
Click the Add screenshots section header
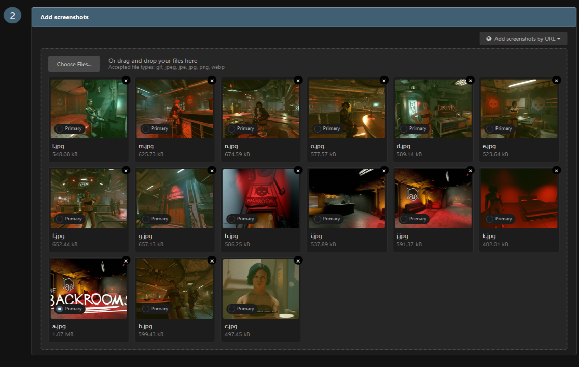(304, 17)
